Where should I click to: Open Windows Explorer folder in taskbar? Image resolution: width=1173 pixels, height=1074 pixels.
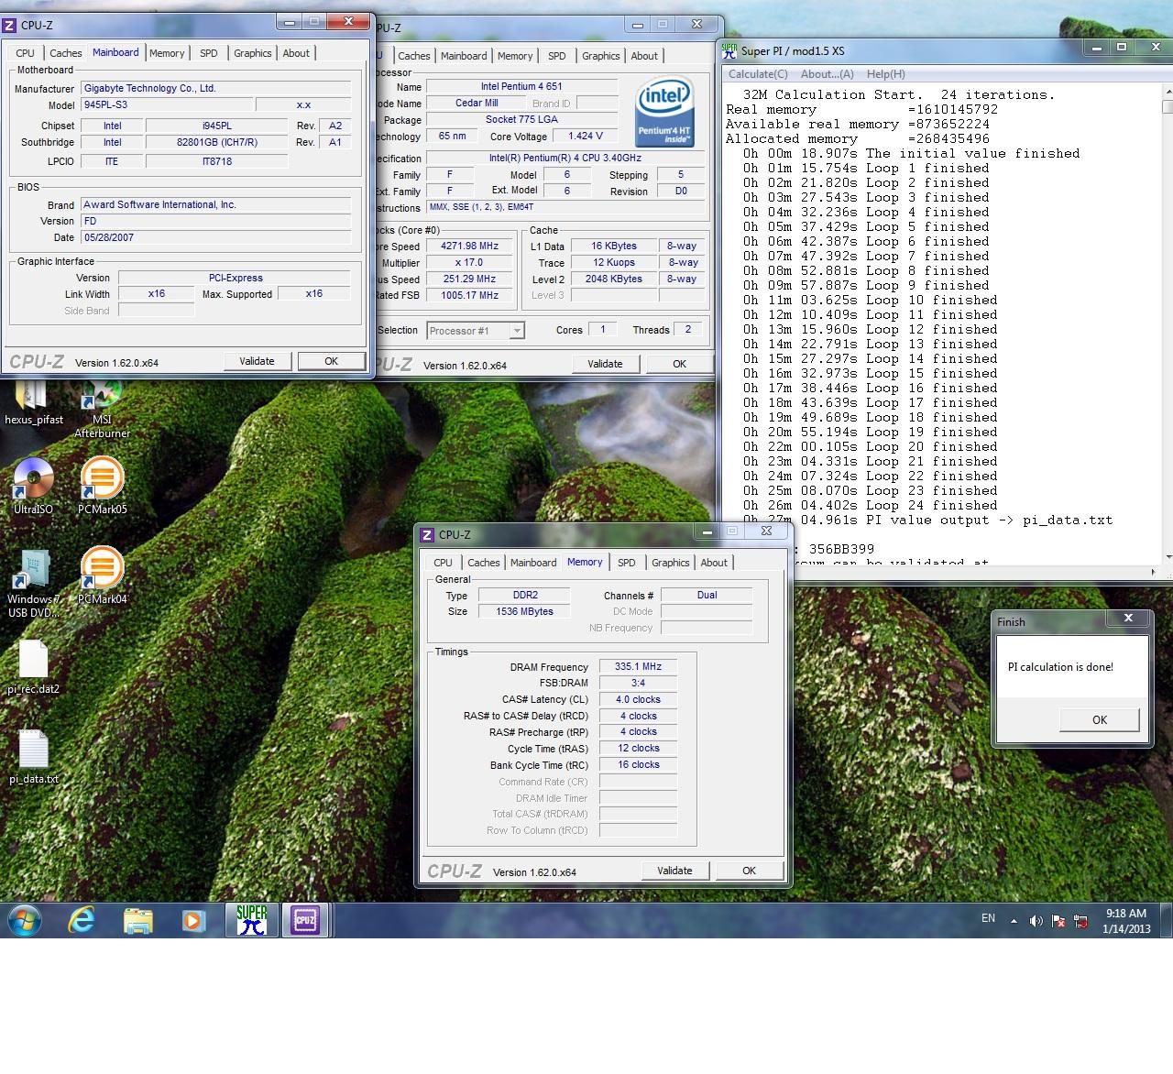pos(137,920)
